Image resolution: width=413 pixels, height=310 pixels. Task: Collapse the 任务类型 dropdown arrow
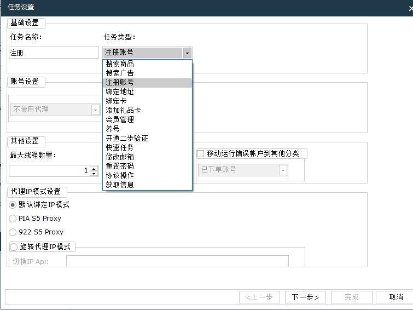187,53
